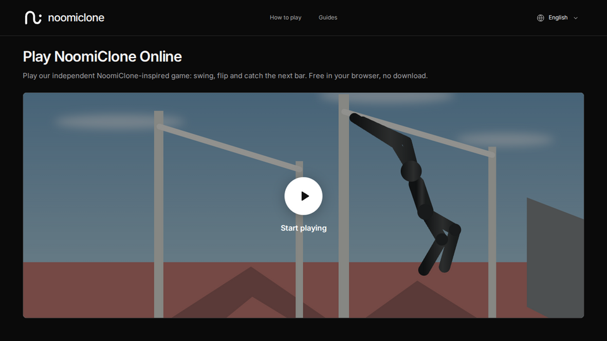Open the Guides menu item
The image size is (607, 341).
click(328, 18)
